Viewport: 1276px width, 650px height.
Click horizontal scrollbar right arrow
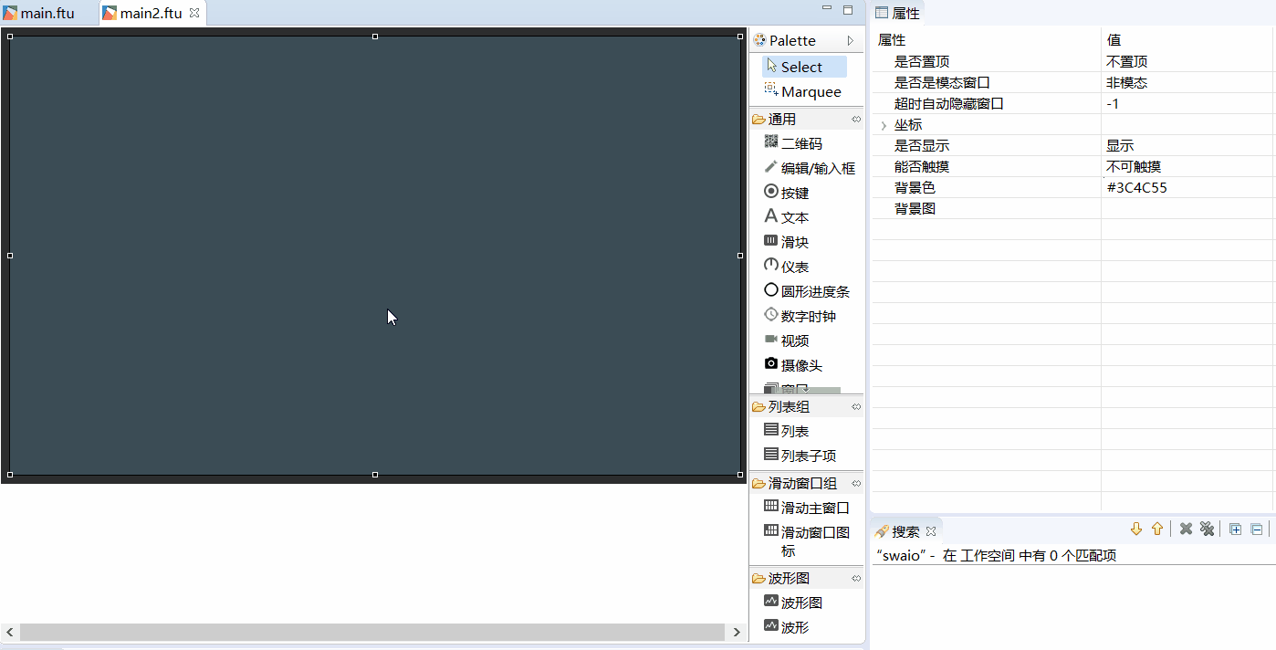[x=737, y=632]
